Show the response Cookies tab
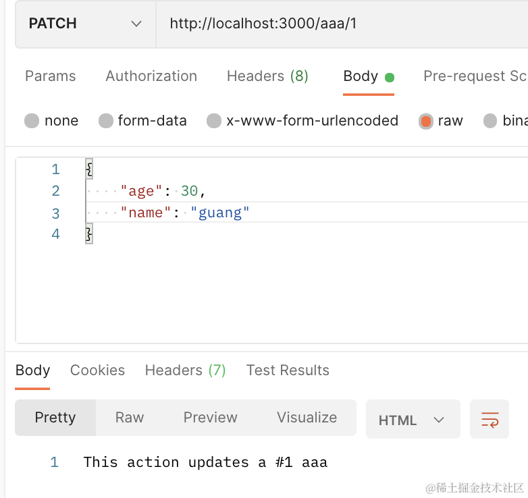528x498 pixels. click(x=97, y=370)
